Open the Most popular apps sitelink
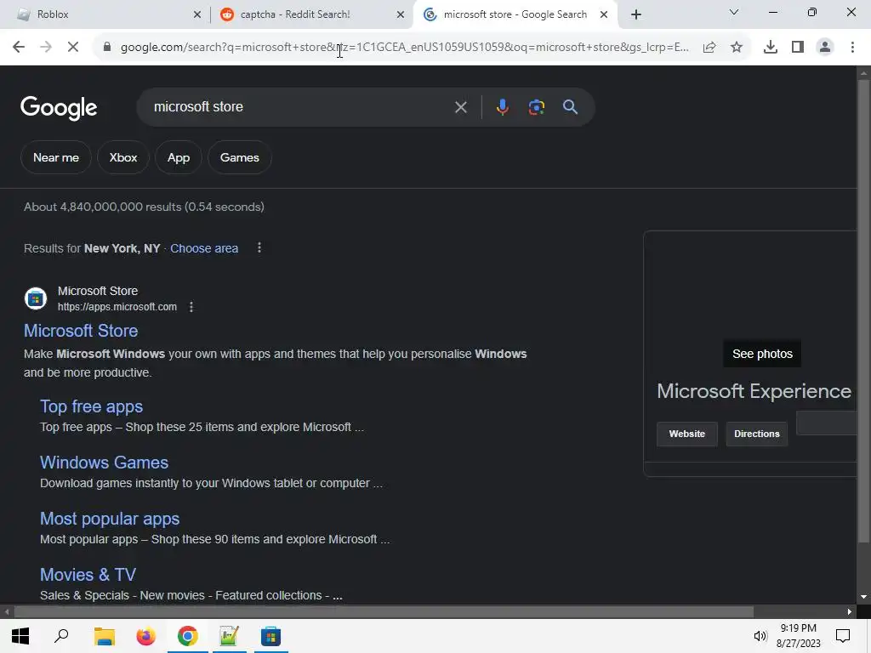The width and height of the screenshot is (871, 653). (110, 519)
